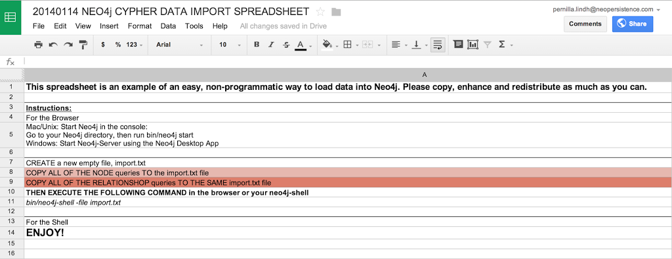672x259 pixels.
Task: Format as currency with dollar sign
Action: tap(103, 45)
